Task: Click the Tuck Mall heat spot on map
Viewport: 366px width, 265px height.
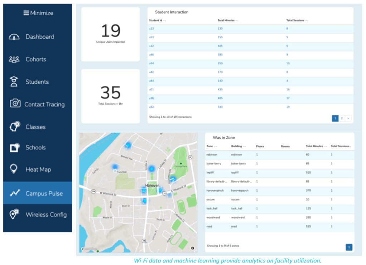Action: tap(115, 167)
